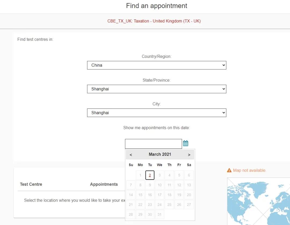Screen dimensions: 290x225
Task: Select March 2 in the calendar
Action: [150, 175]
